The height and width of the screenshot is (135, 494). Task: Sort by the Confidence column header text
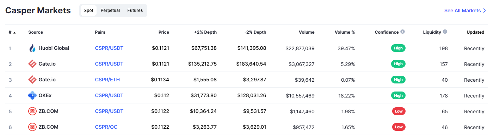(x=387, y=32)
